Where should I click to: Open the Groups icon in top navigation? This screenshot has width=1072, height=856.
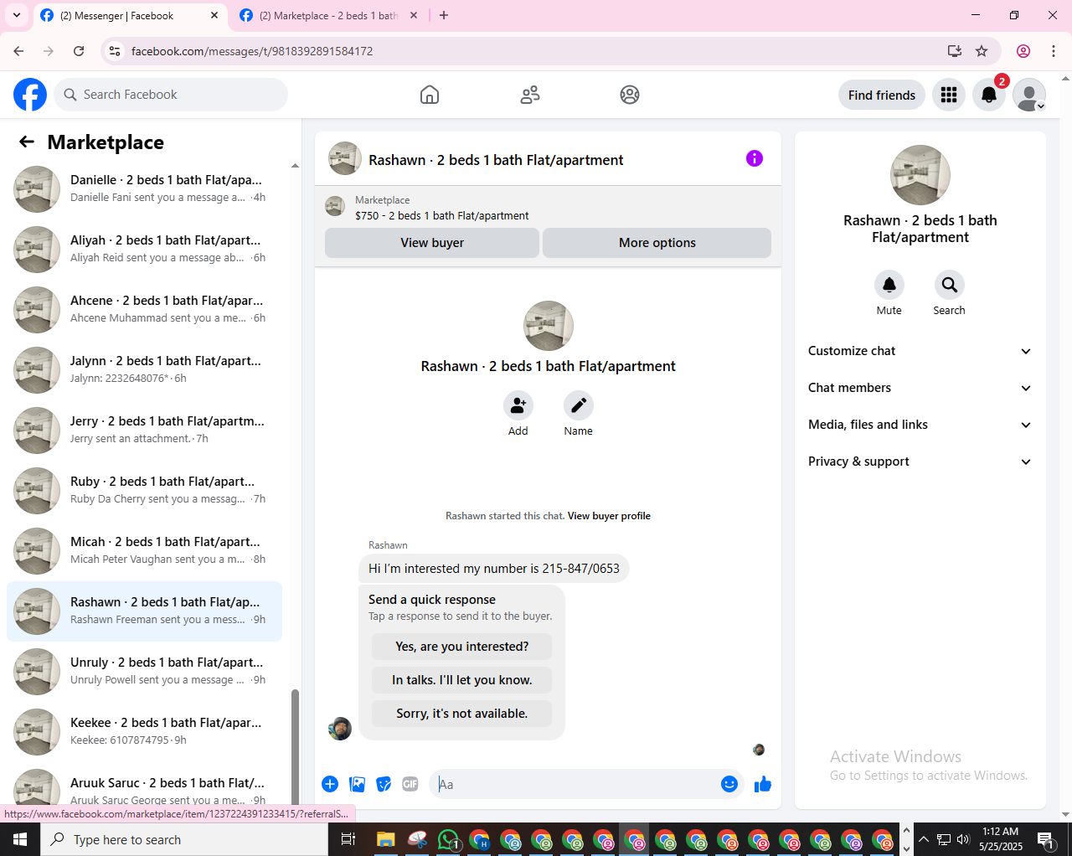click(630, 95)
